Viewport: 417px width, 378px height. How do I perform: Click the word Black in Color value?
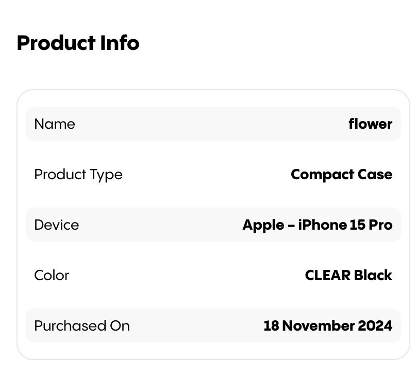(x=373, y=276)
